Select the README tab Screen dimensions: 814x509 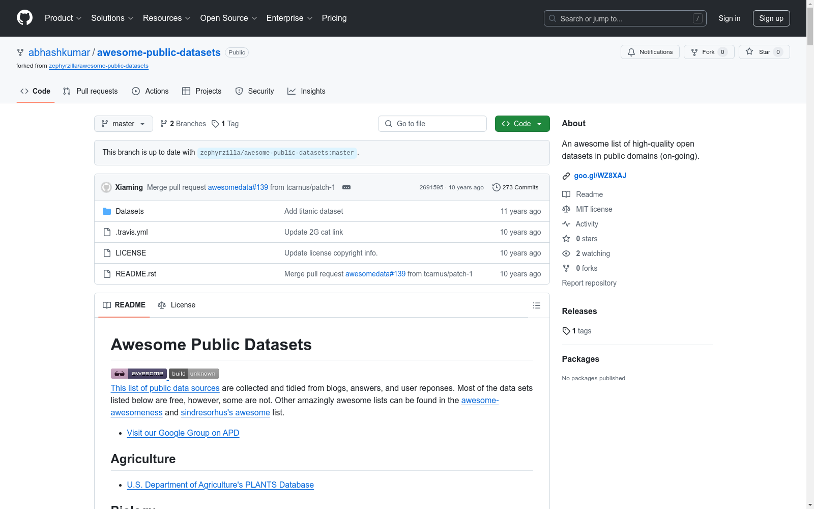(x=124, y=305)
